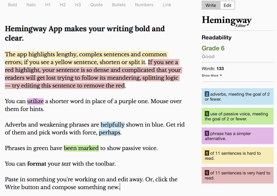
Task: Click the Words: 133 count
Action: [213, 68]
